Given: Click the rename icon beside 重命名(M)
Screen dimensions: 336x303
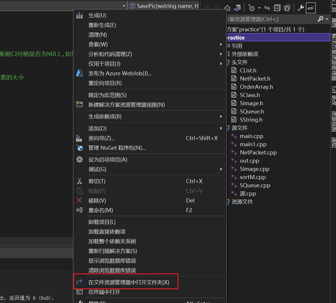Looking at the screenshot, I should (79, 210).
